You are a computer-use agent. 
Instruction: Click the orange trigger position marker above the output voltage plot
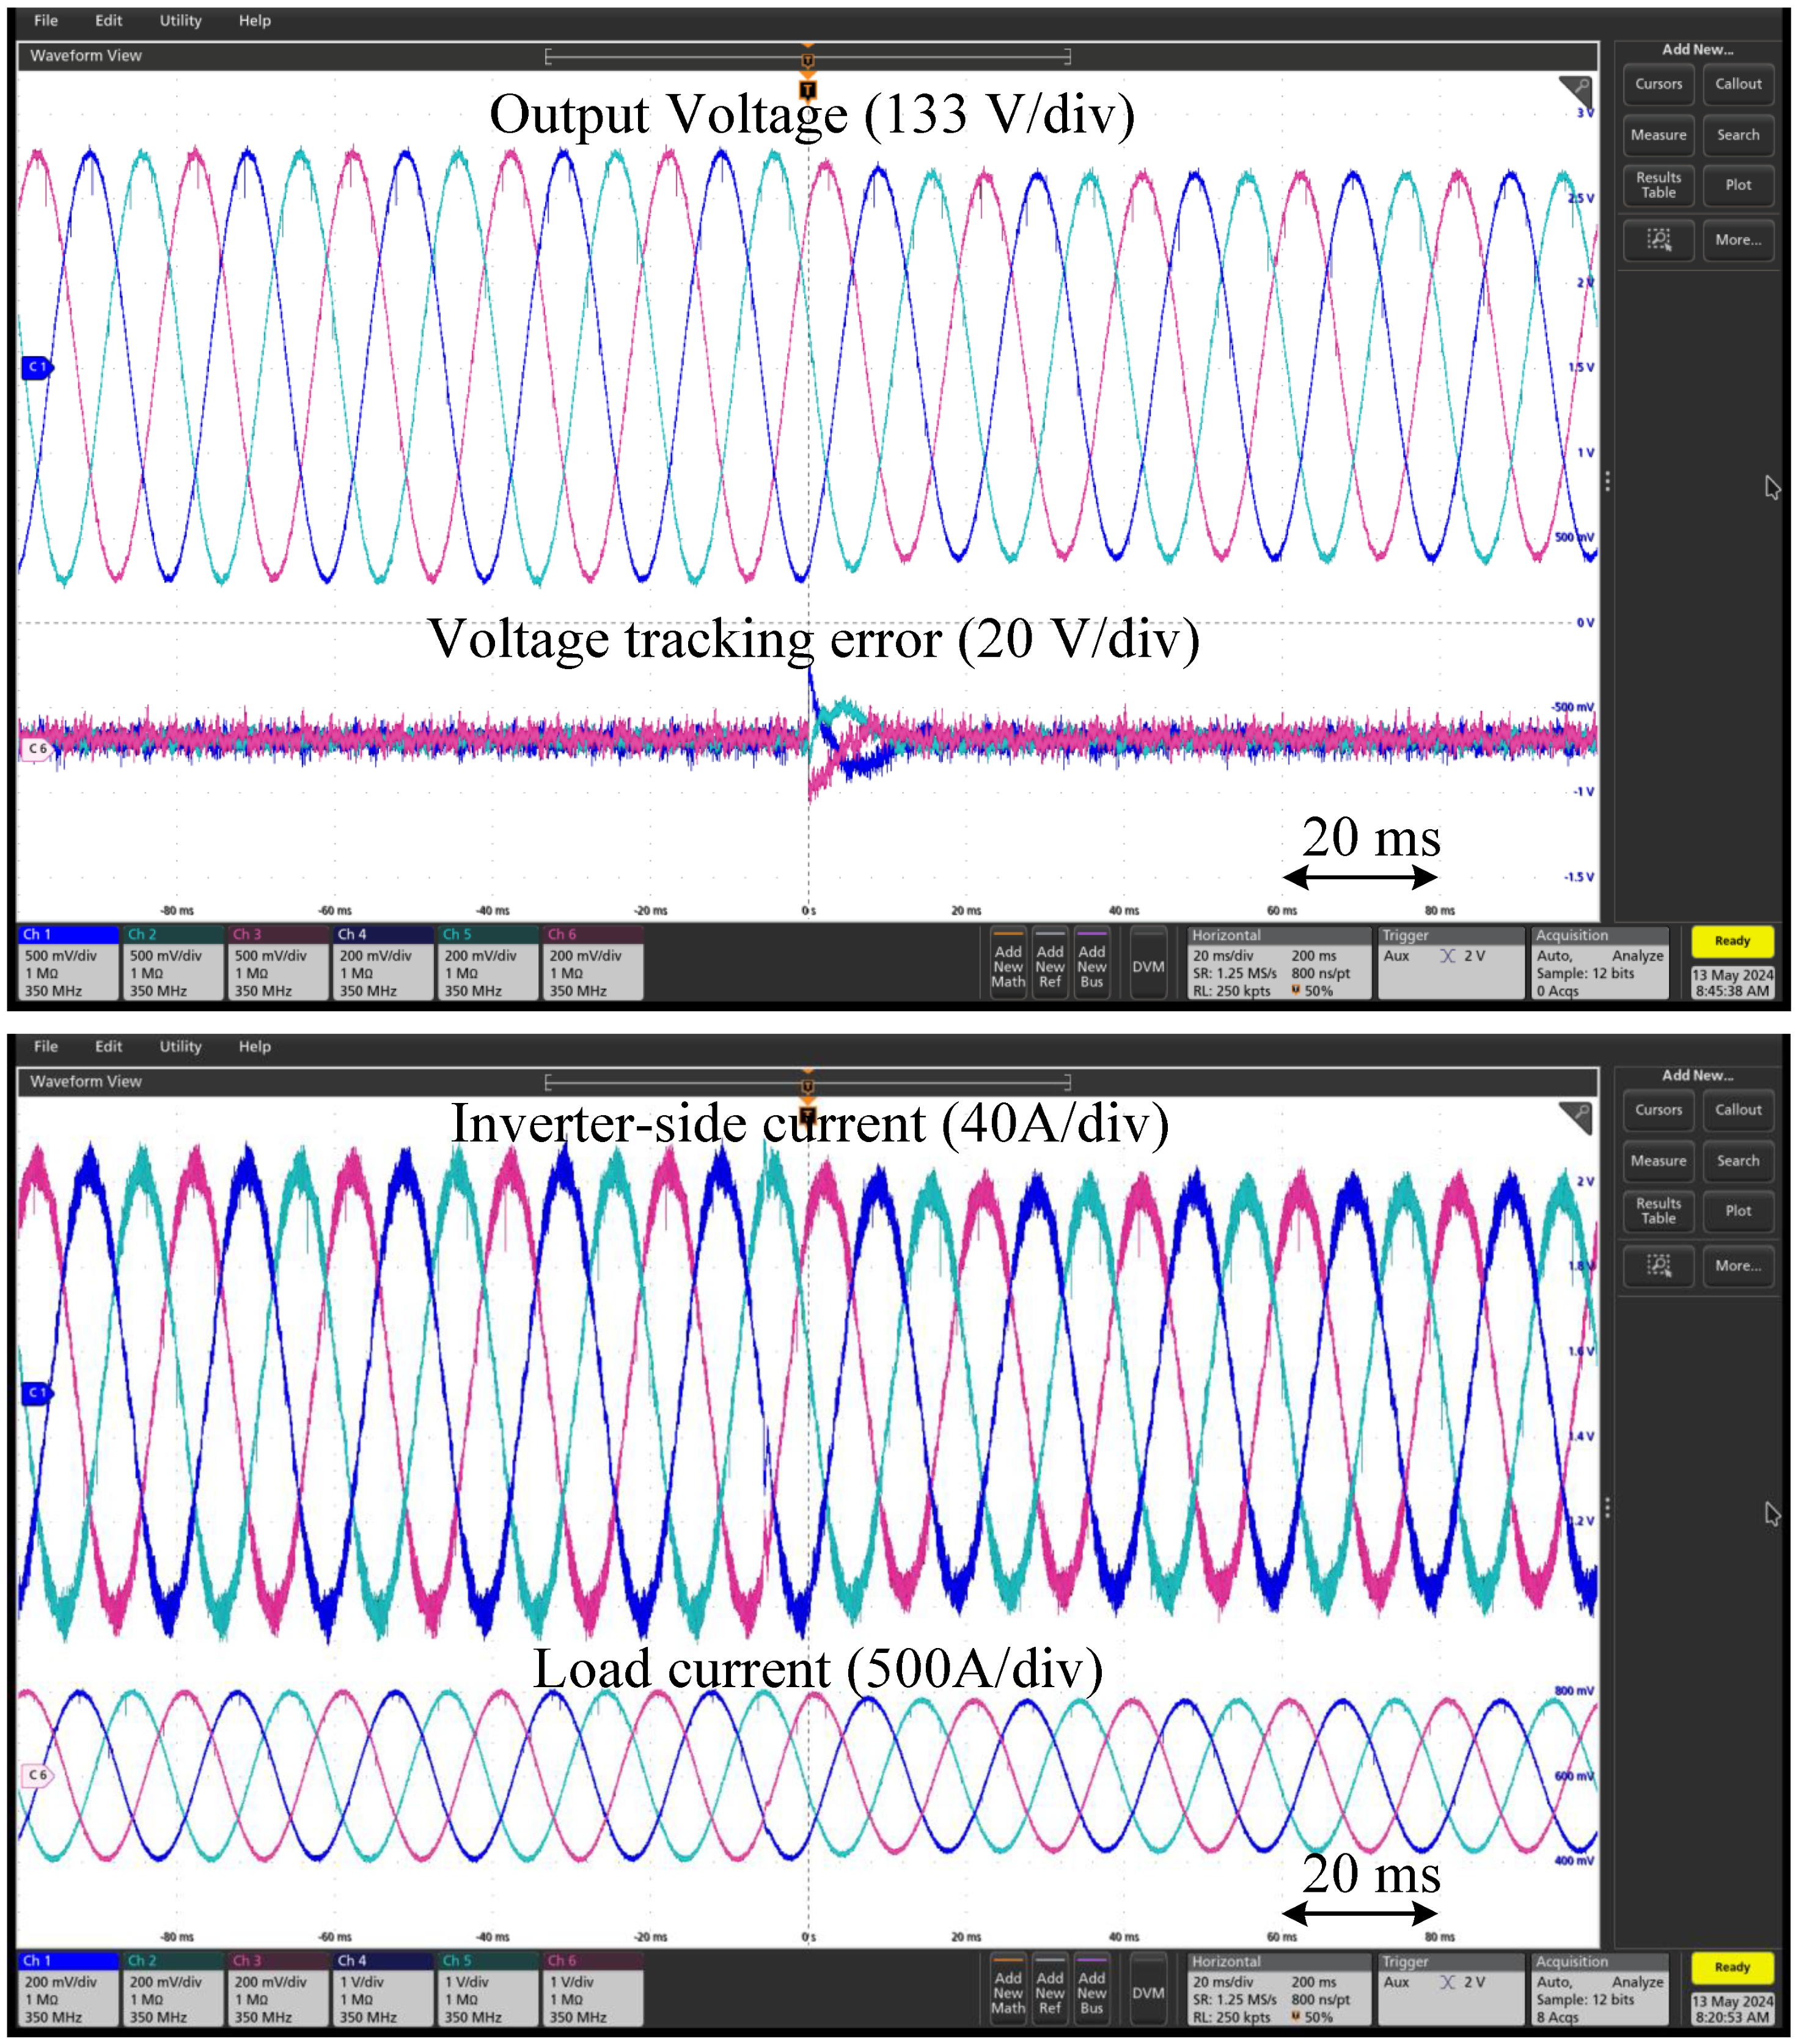tap(807, 90)
